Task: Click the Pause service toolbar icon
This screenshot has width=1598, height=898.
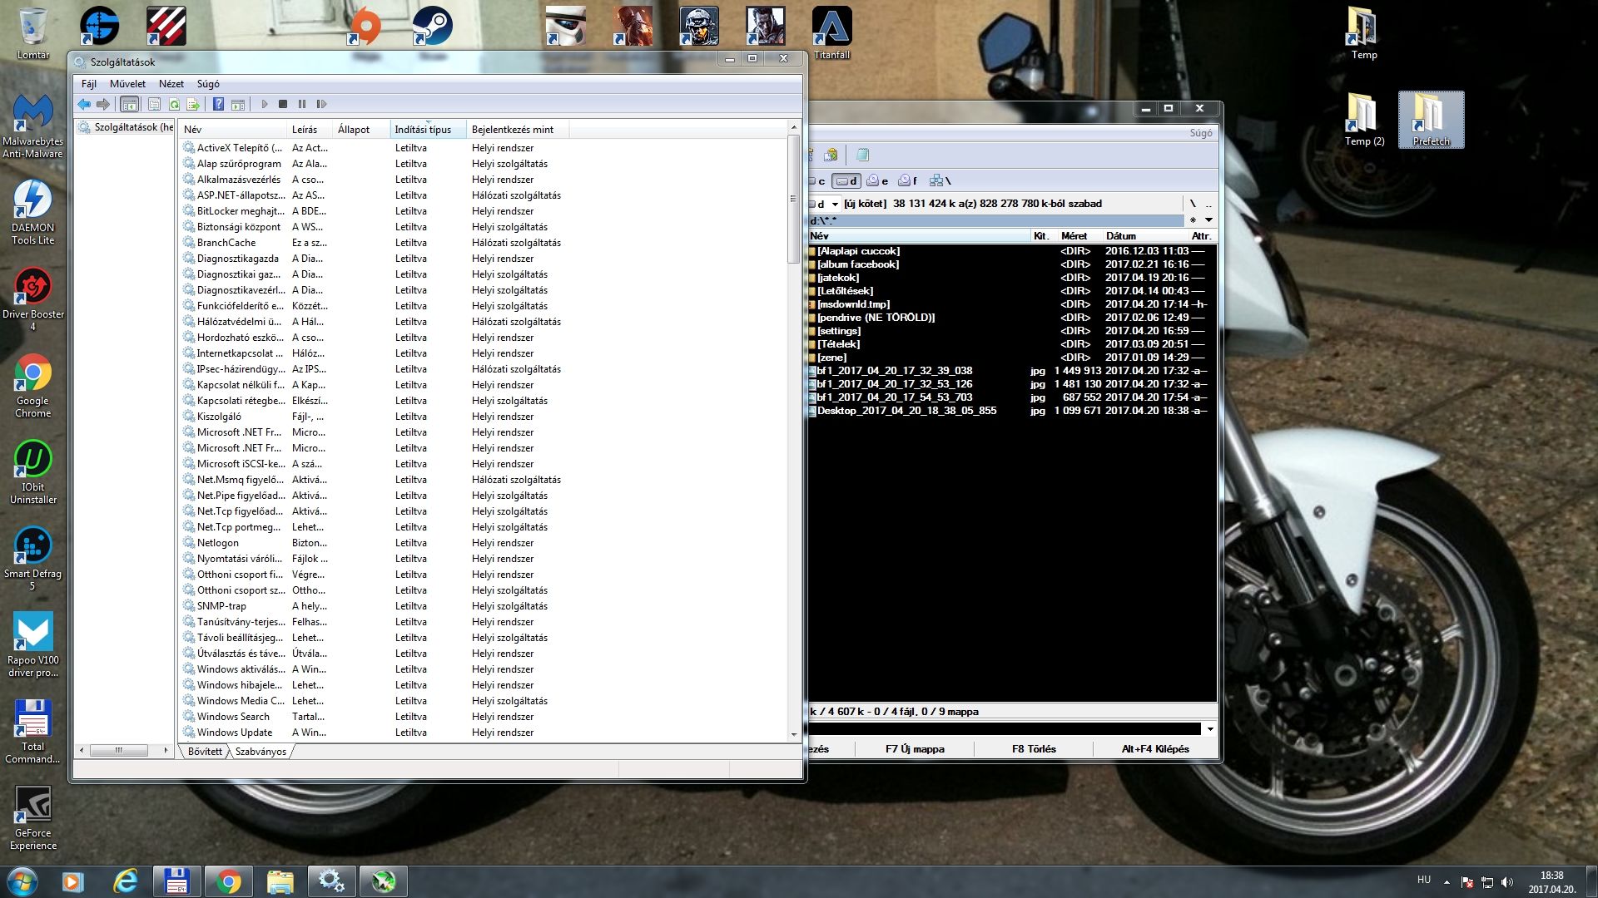Action: coord(302,104)
